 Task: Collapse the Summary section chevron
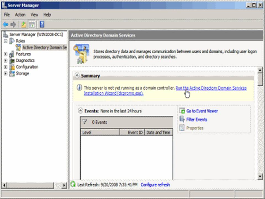77,75
